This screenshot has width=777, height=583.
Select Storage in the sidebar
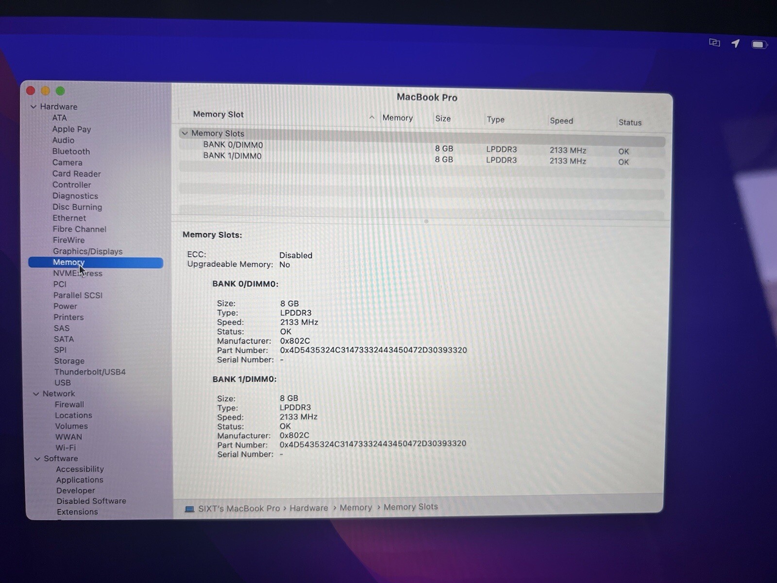tap(69, 361)
